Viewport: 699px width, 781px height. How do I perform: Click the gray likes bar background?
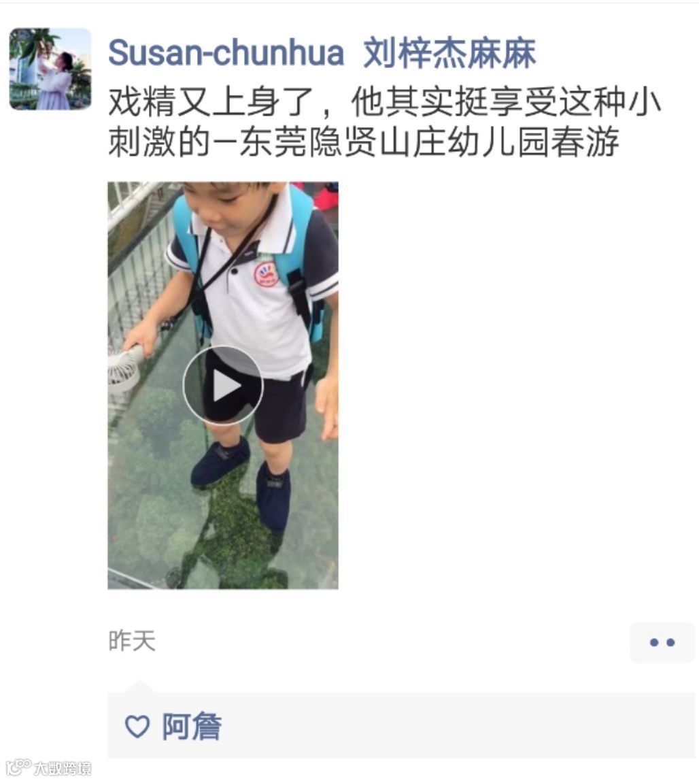(x=400, y=725)
